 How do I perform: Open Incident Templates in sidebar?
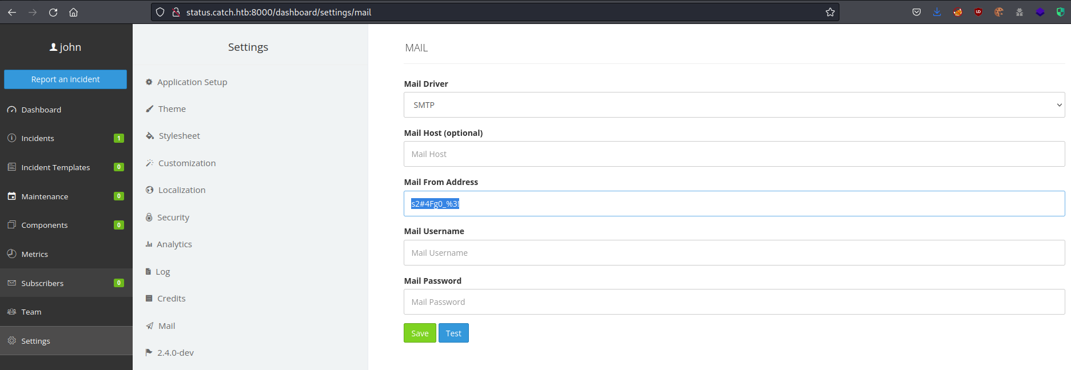click(x=66, y=167)
